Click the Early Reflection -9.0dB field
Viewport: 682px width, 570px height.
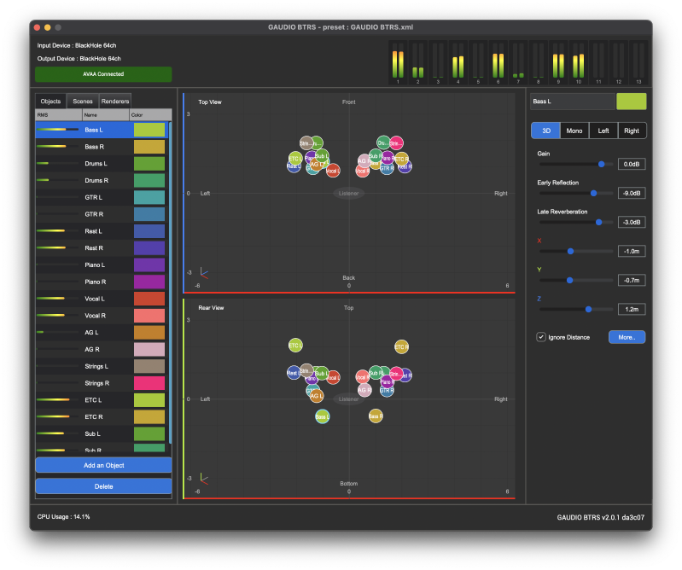coord(632,193)
